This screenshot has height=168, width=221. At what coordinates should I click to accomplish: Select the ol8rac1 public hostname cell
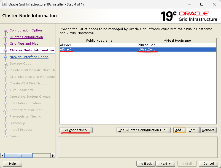(x=99, y=45)
